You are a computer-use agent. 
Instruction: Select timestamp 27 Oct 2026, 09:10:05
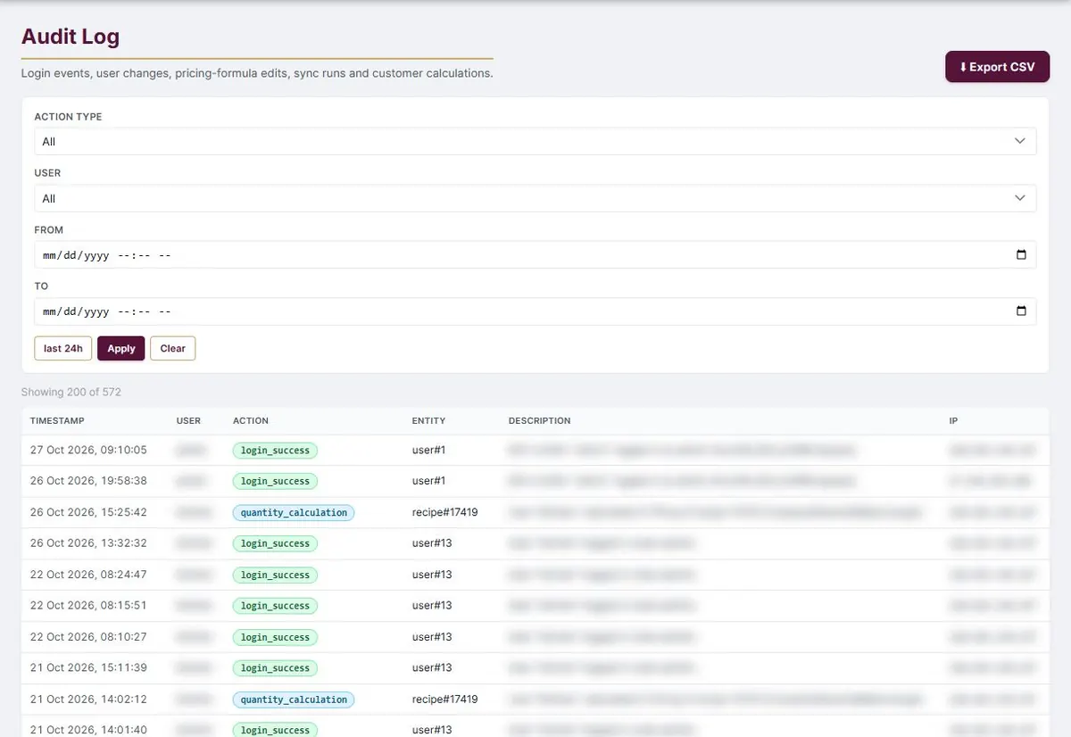[x=88, y=450]
